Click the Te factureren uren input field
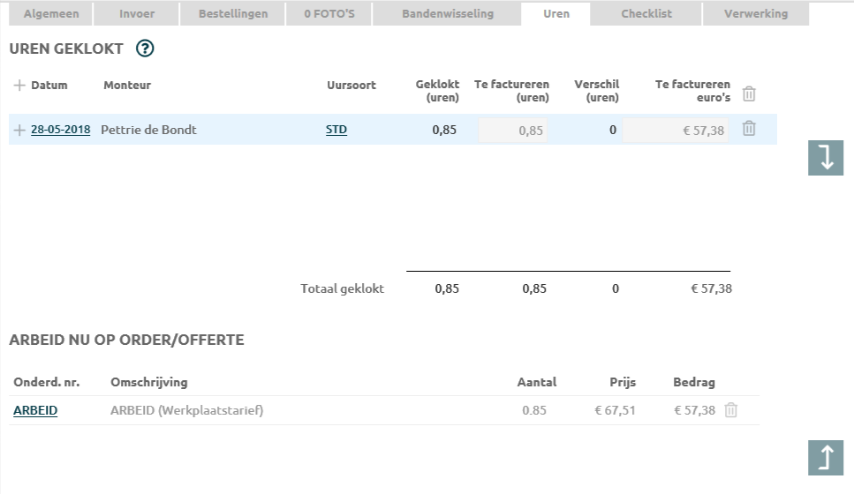 (x=512, y=131)
